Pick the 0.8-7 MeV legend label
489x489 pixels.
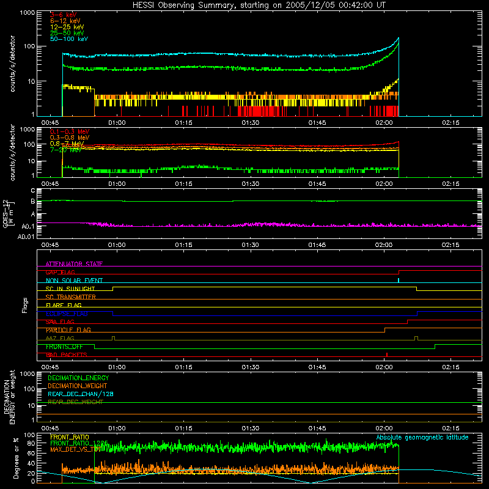click(x=67, y=144)
